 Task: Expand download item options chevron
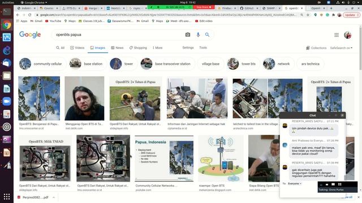pyautogui.click(x=54, y=197)
